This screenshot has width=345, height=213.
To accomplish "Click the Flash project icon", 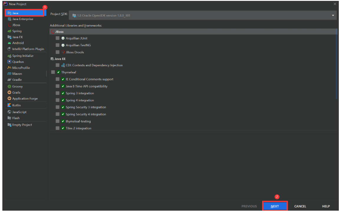I will click(9, 118).
